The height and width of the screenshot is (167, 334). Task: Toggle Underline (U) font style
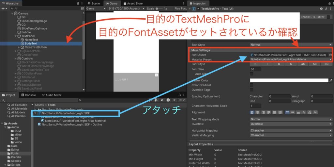[279, 64]
